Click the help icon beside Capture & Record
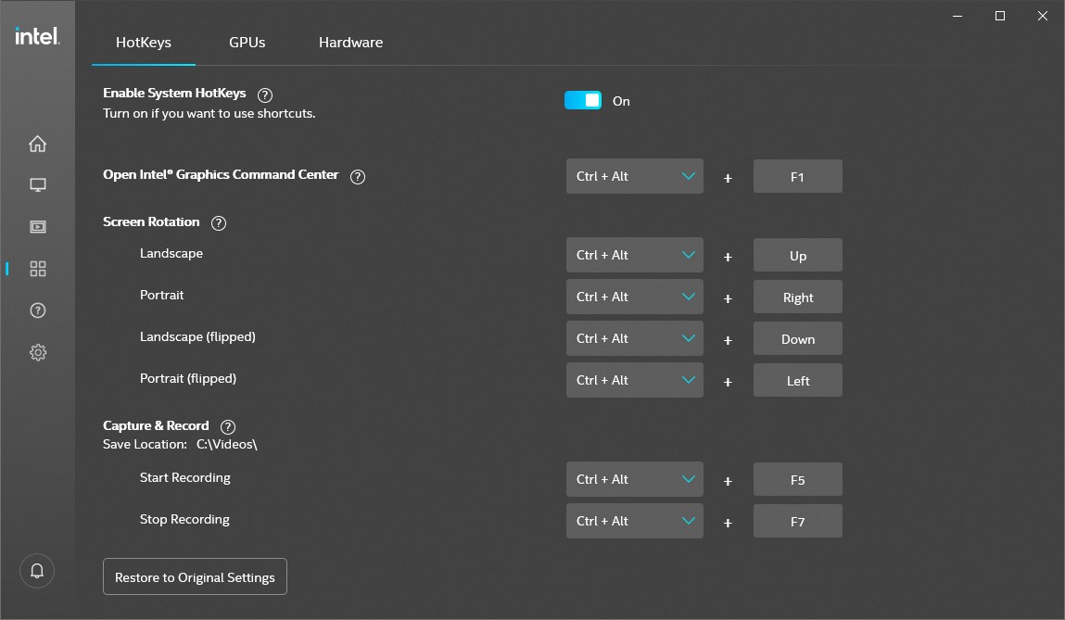 pos(228,426)
